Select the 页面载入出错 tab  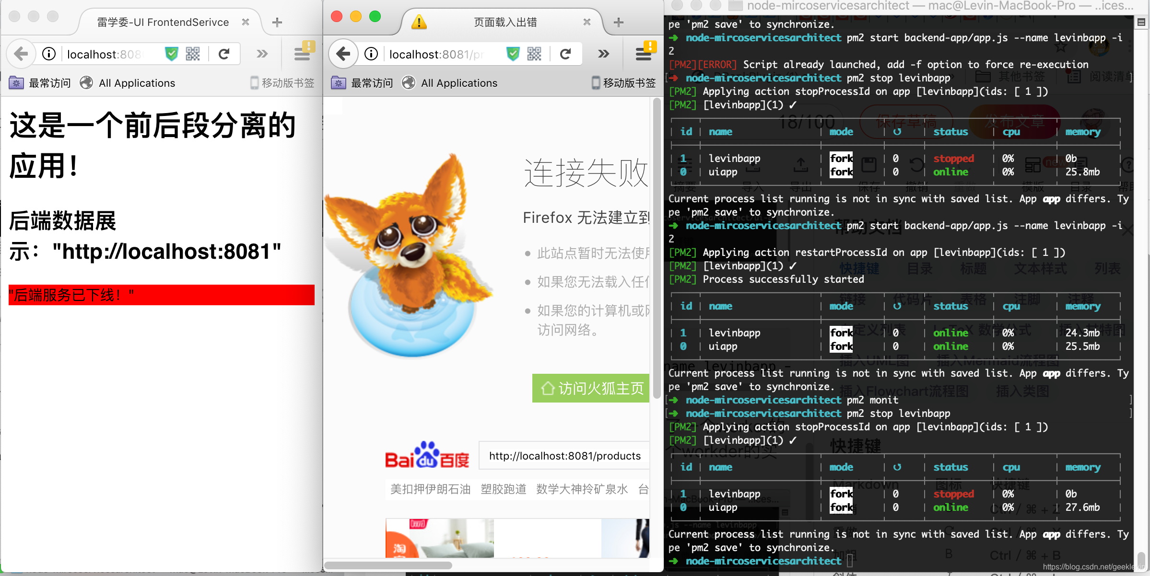(x=505, y=22)
